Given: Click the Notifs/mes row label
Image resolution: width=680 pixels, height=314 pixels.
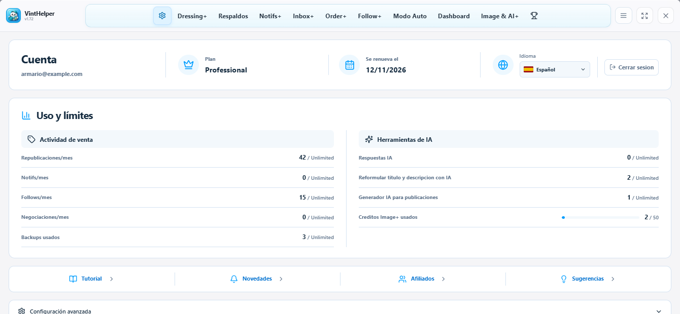Looking at the screenshot, I should point(35,178).
